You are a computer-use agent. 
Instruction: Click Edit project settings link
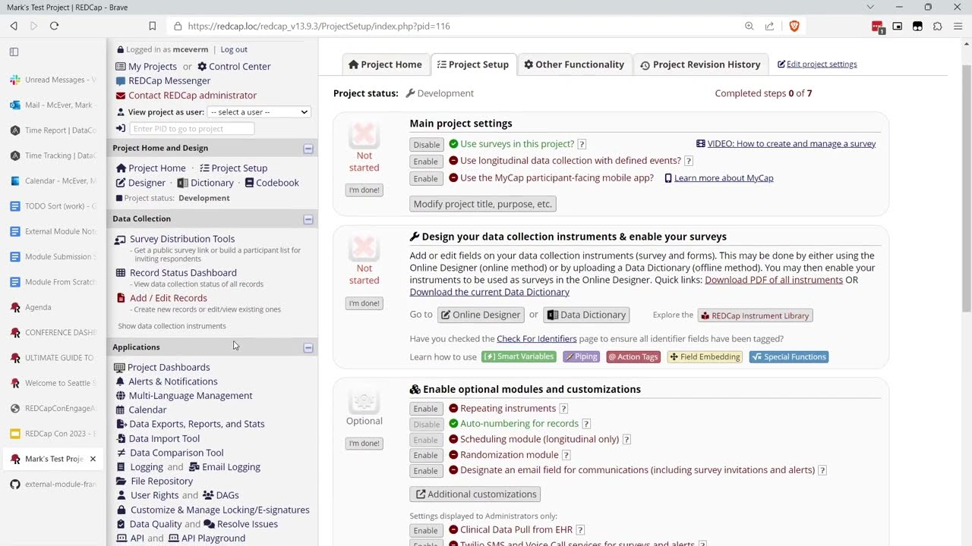(817, 64)
